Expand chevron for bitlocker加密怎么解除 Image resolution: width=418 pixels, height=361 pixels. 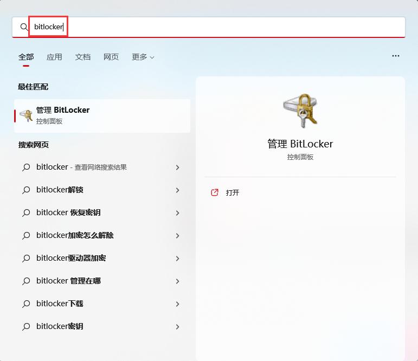tap(177, 236)
